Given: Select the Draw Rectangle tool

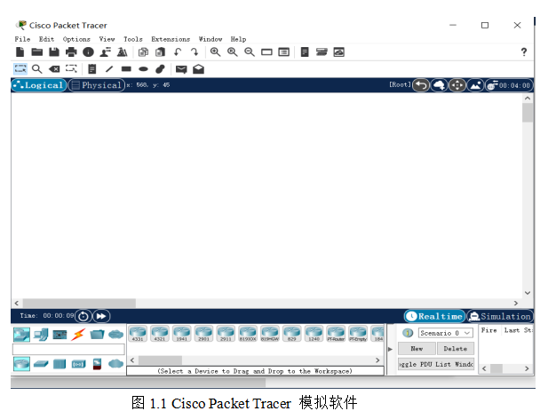Looking at the screenshot, I should point(126,69).
